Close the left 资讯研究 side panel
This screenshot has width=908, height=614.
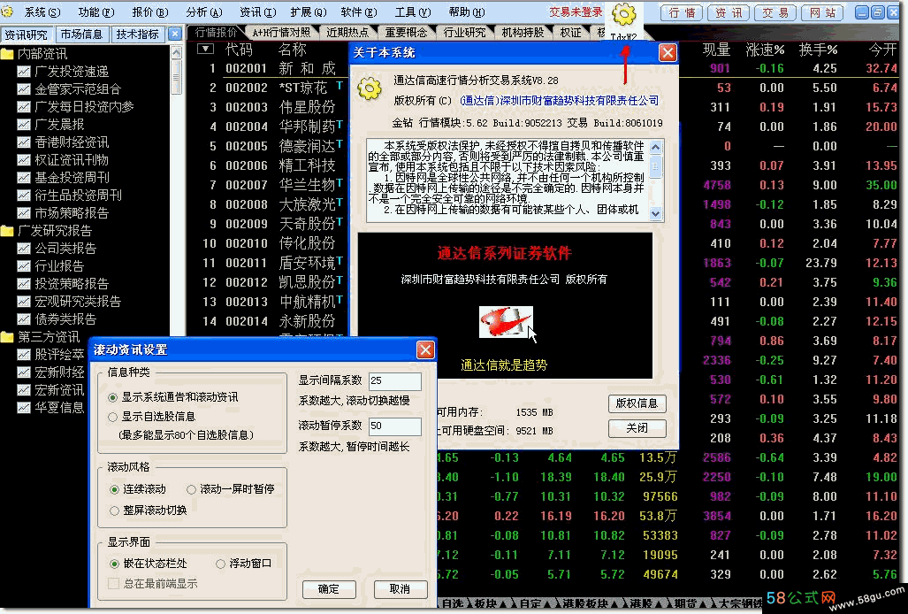click(175, 35)
